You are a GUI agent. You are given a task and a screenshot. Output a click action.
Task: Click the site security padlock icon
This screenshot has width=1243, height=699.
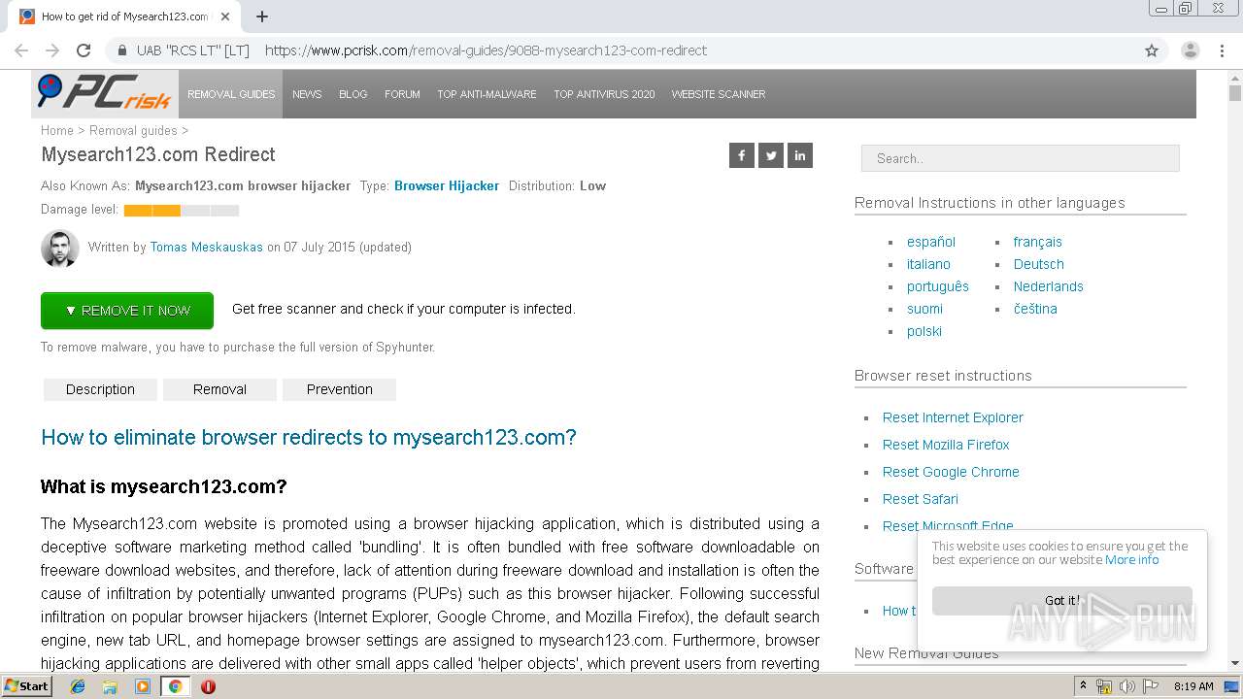[x=122, y=50]
